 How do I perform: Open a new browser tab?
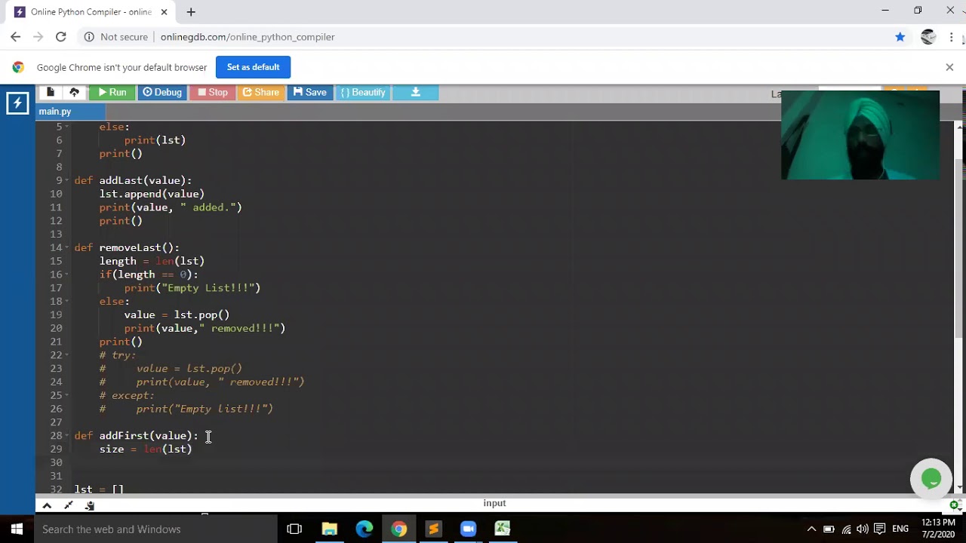tap(191, 12)
